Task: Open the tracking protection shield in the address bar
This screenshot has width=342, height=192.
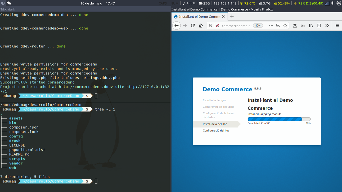Action: coord(211,25)
